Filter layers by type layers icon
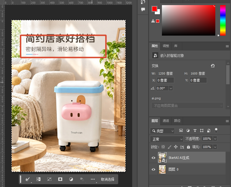Screen dimensions: 231x187 pyautogui.click(x=195, y=130)
